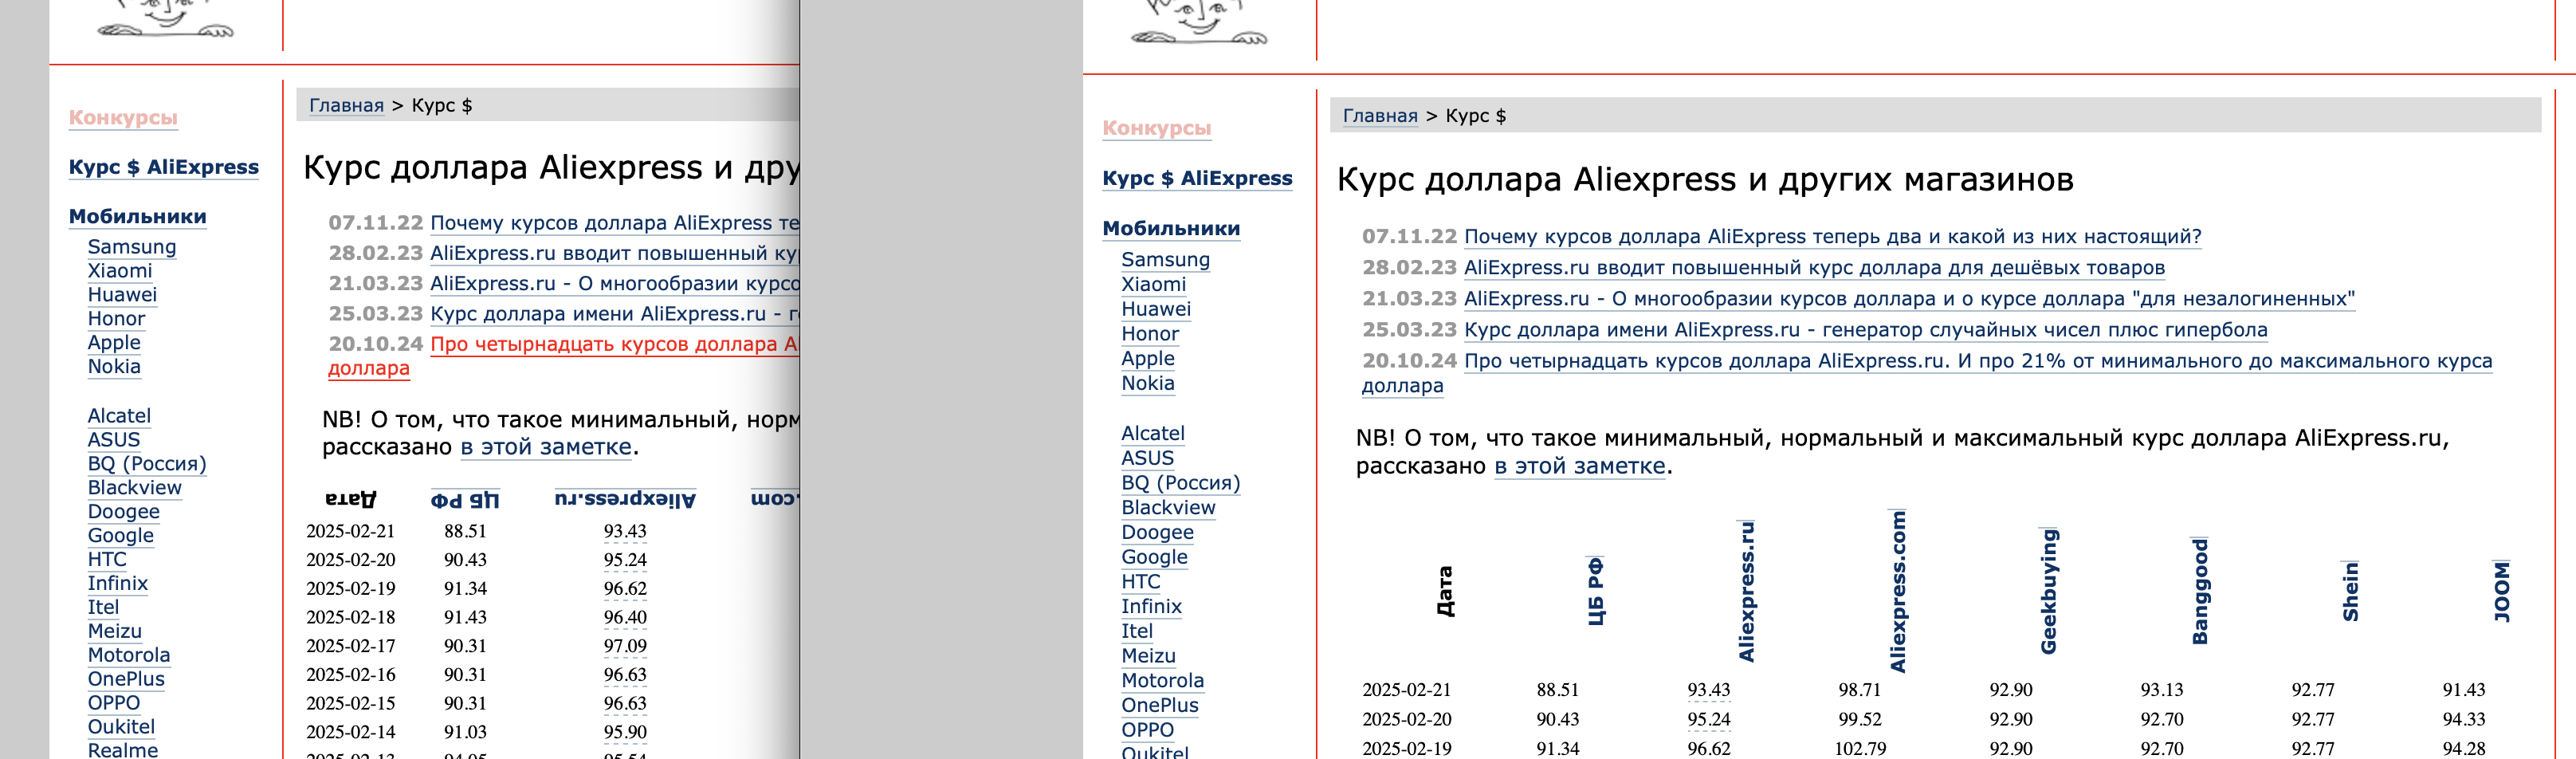Open OPPO in left page sidebar
Image resolution: width=2576 pixels, height=759 pixels.
click(x=114, y=702)
